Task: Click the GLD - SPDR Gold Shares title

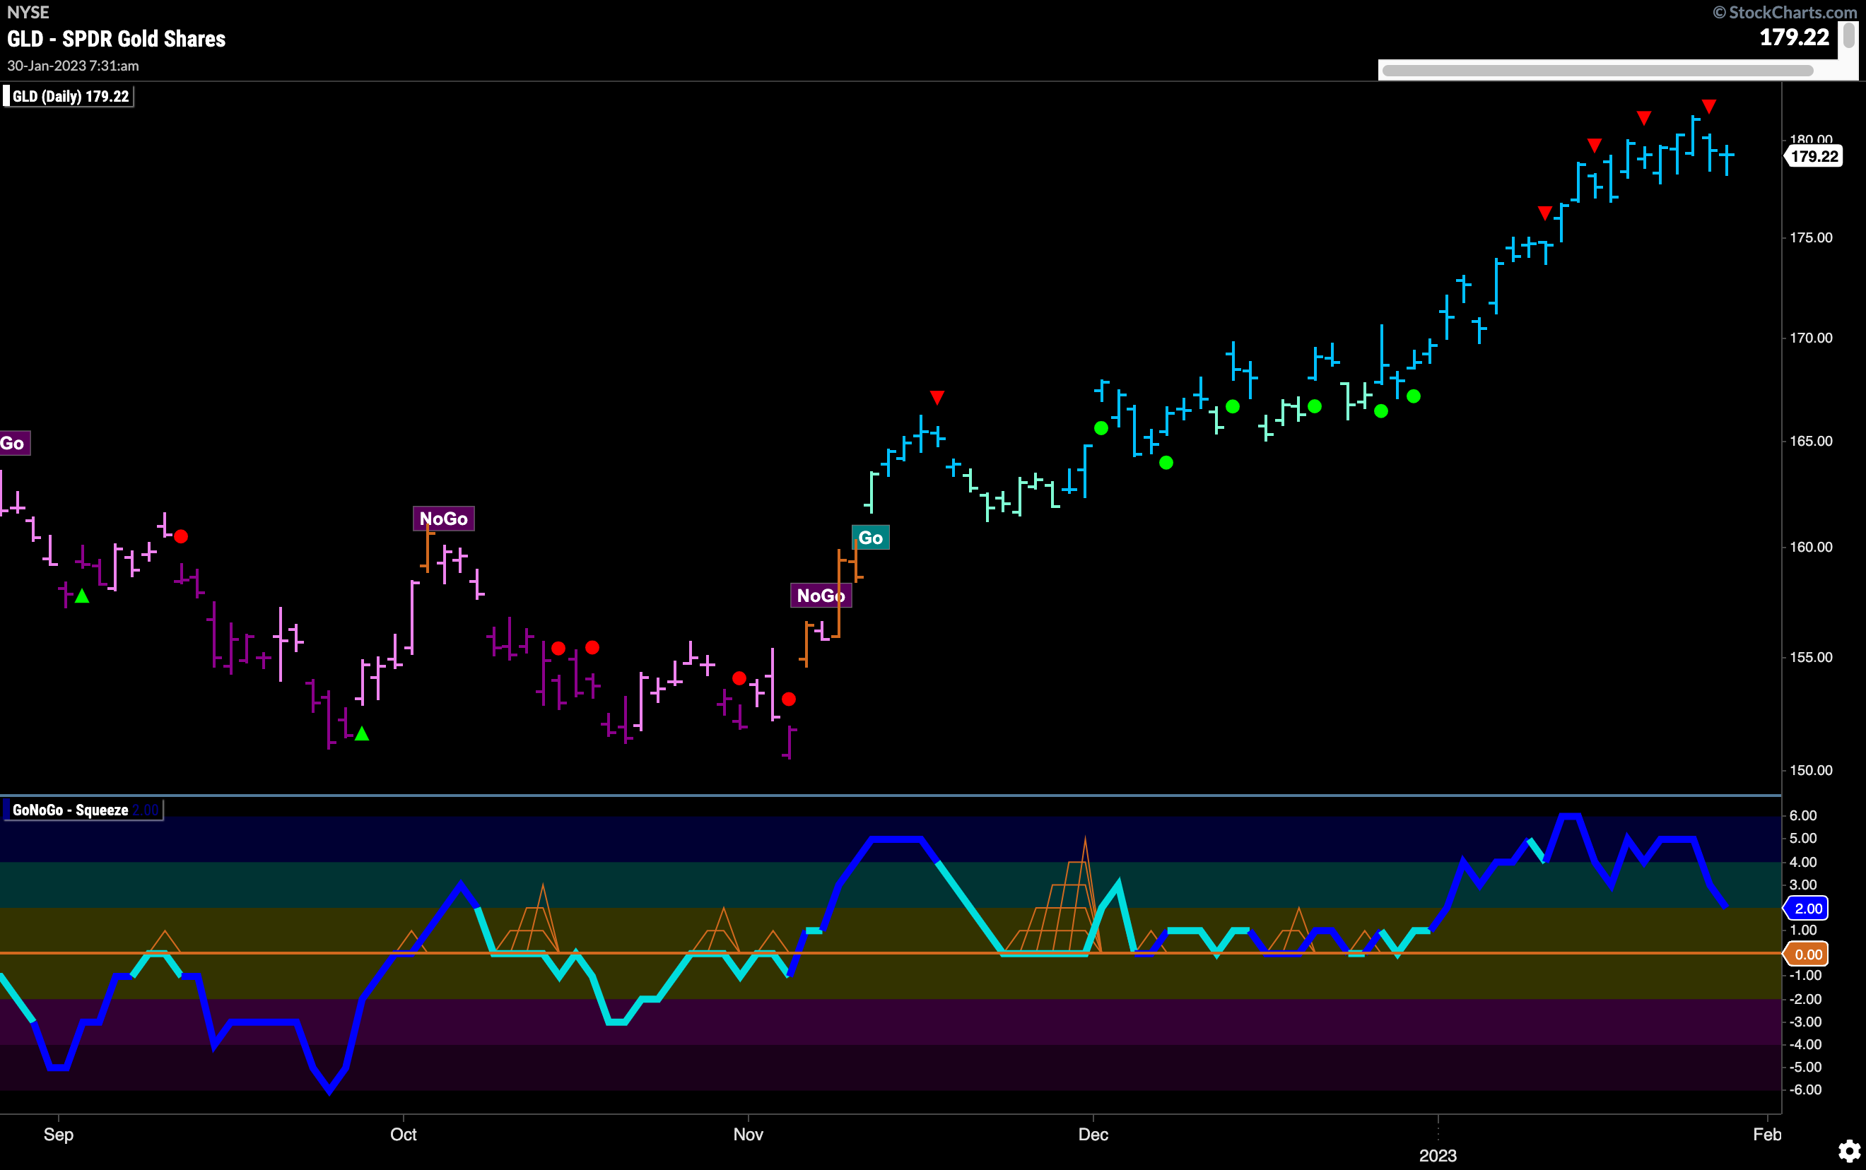Action: [x=116, y=39]
